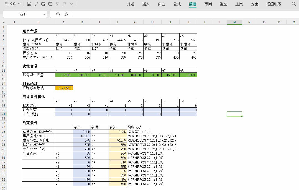Open the 文件 menu

pyautogui.click(x=13, y=4)
